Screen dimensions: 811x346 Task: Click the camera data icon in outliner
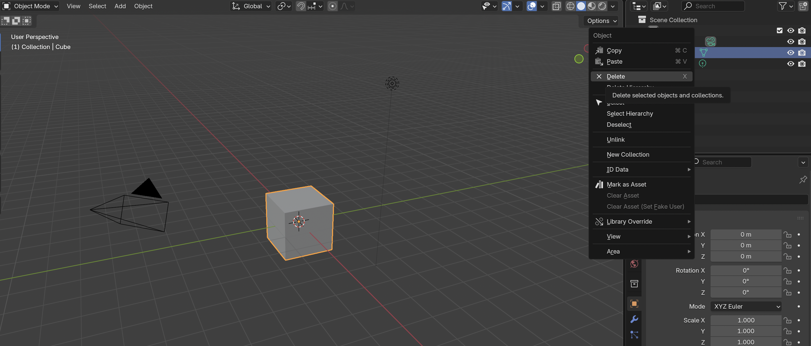[711, 42]
